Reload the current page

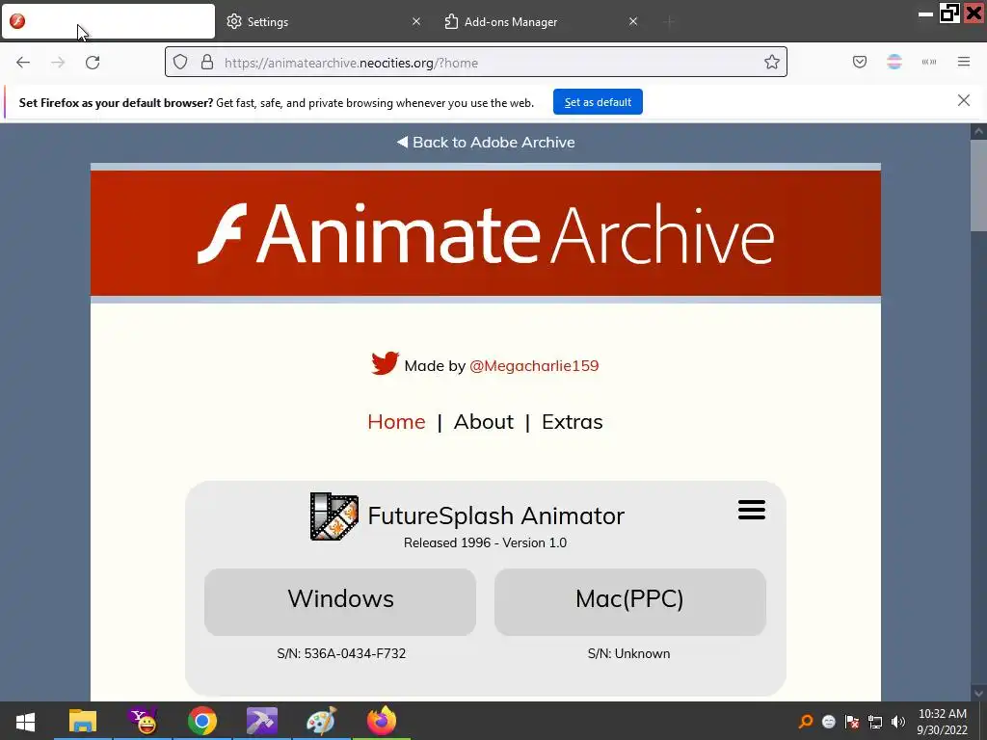click(x=93, y=63)
